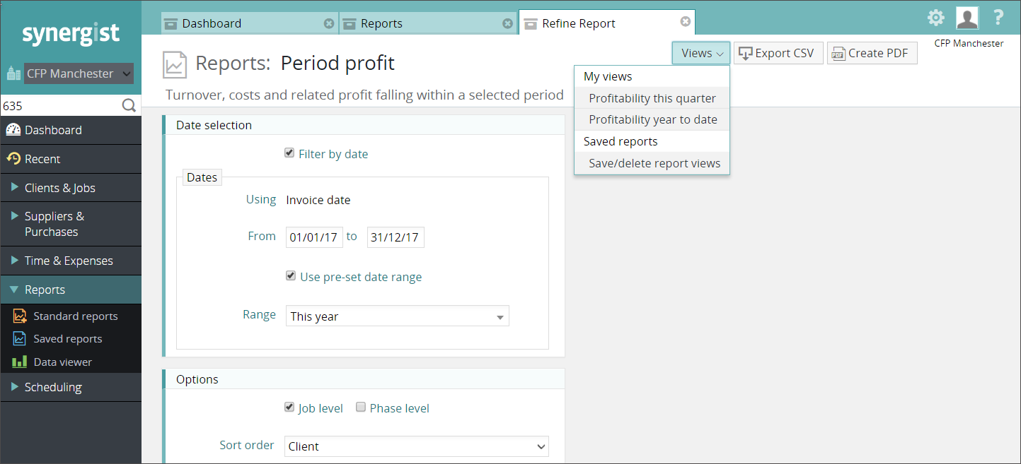This screenshot has height=464, width=1021.
Task: Toggle Use pre-set date range checkbox
Action: (290, 276)
